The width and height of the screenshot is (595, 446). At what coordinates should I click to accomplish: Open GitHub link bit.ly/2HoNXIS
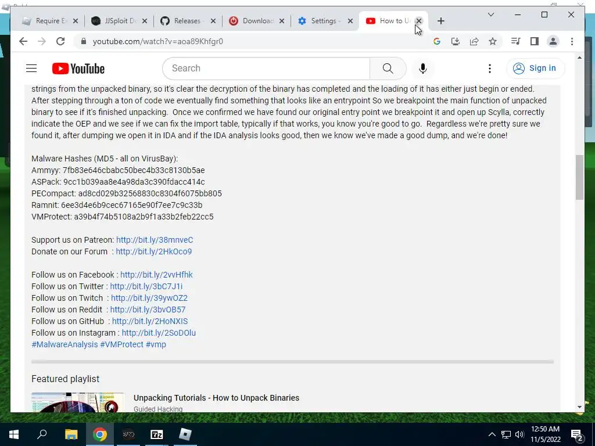(150, 321)
